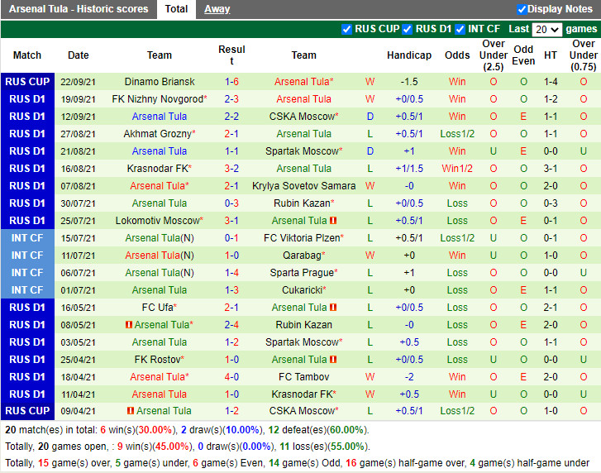The width and height of the screenshot is (601, 473).
Task: Toggle the Display Notes checkbox
Action: click(x=522, y=9)
